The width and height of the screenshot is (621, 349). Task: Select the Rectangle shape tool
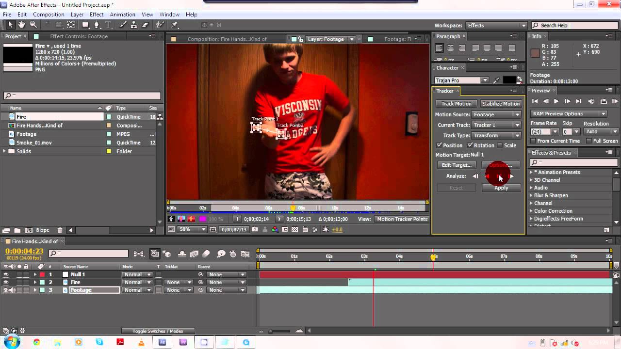point(85,25)
